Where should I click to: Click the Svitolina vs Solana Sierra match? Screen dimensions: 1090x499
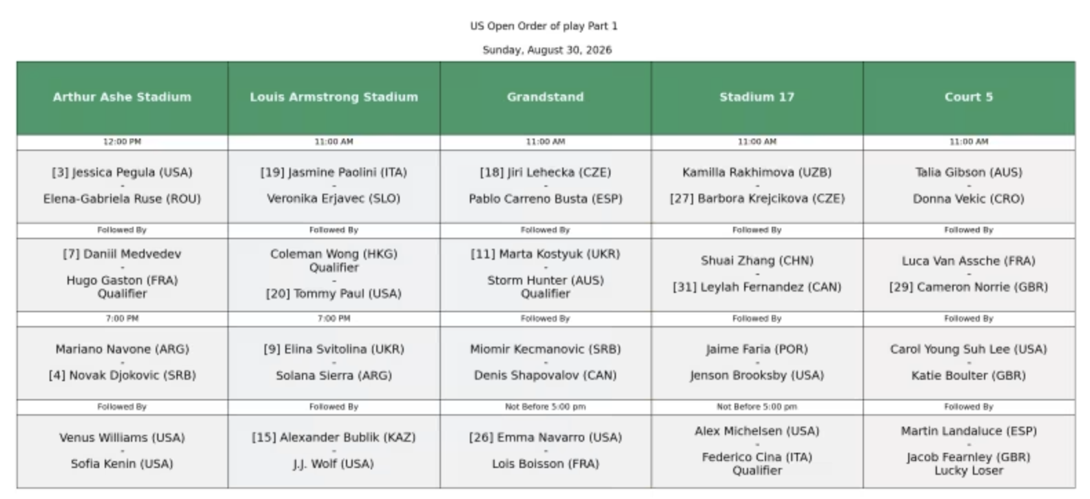coord(334,363)
